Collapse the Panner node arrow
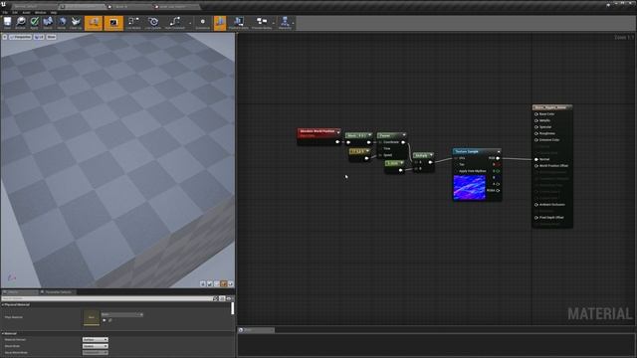Viewport: 637px width, 358px height. click(x=404, y=135)
